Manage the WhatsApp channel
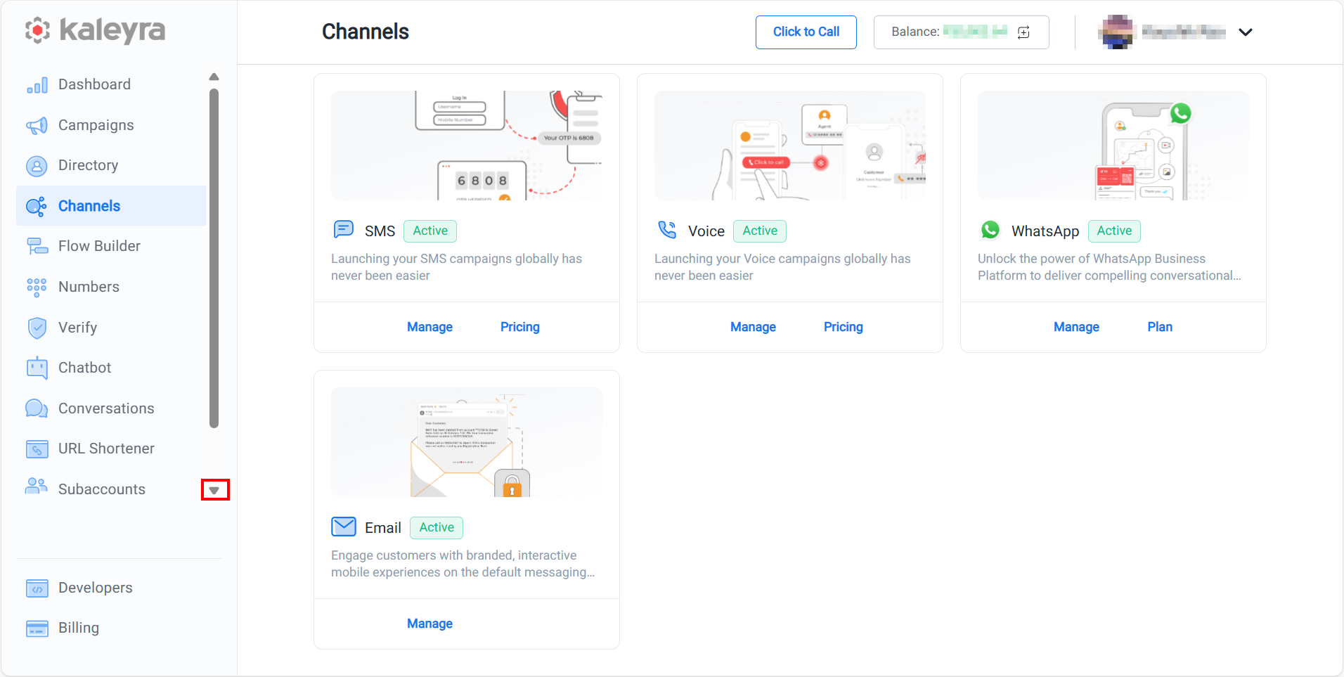Image resolution: width=1344 pixels, height=677 pixels. coord(1077,327)
